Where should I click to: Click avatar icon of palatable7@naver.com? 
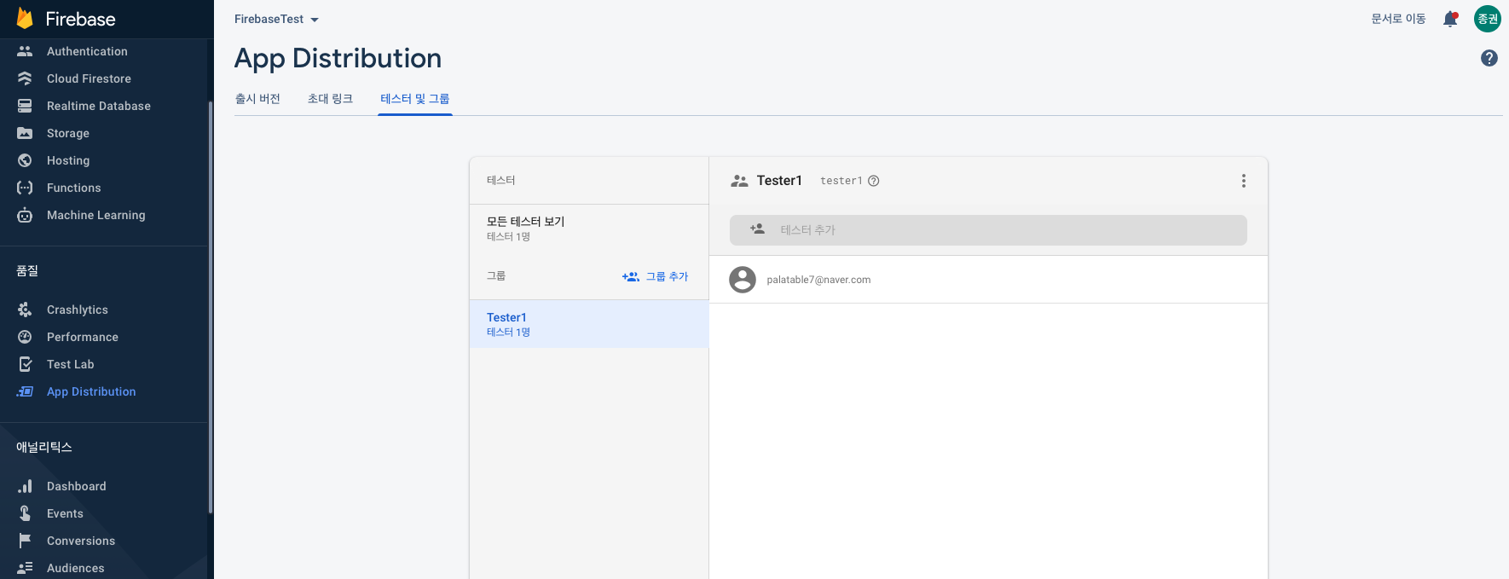pyautogui.click(x=743, y=280)
